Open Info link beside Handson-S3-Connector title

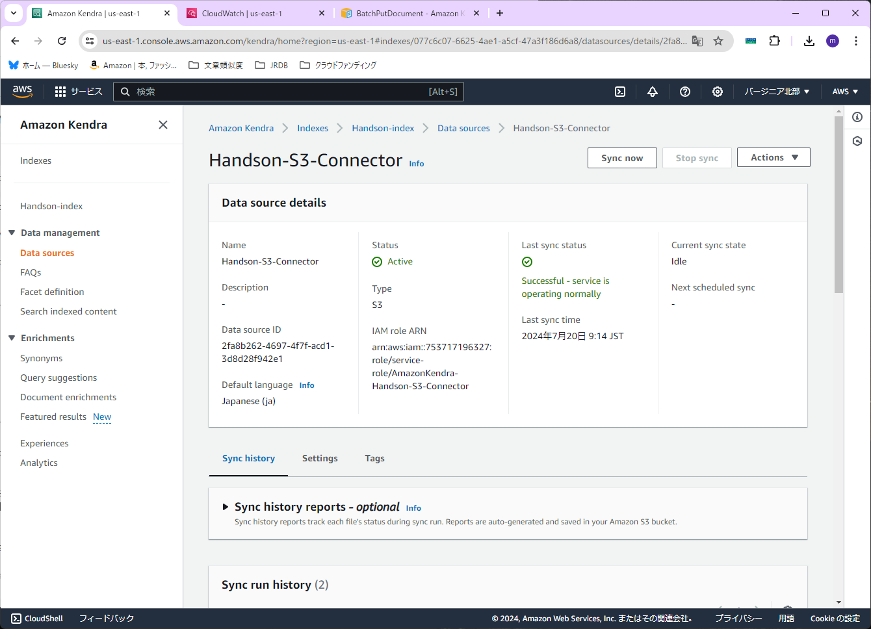tap(417, 164)
